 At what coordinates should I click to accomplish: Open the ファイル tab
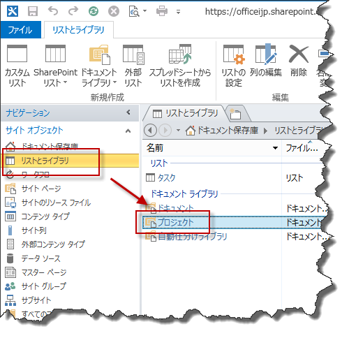tap(20, 30)
